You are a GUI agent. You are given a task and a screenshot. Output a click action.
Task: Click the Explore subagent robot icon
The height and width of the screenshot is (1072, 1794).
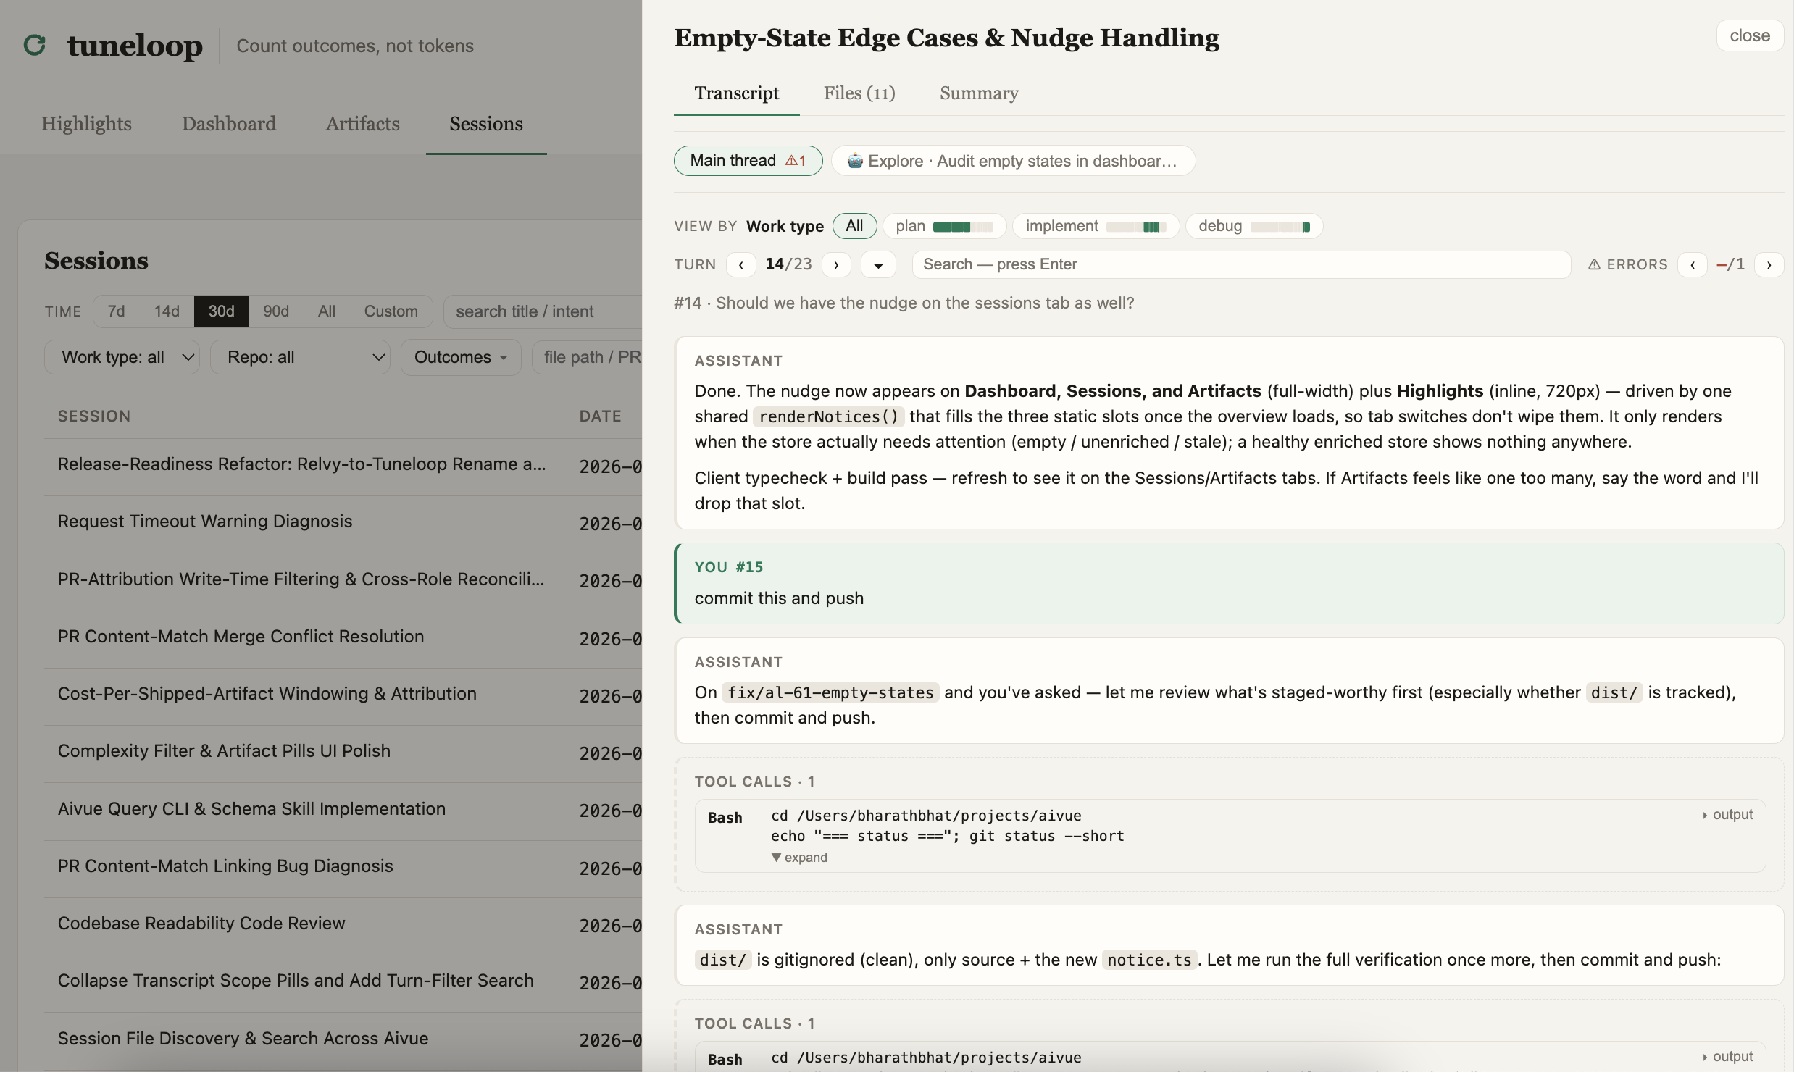click(x=855, y=161)
